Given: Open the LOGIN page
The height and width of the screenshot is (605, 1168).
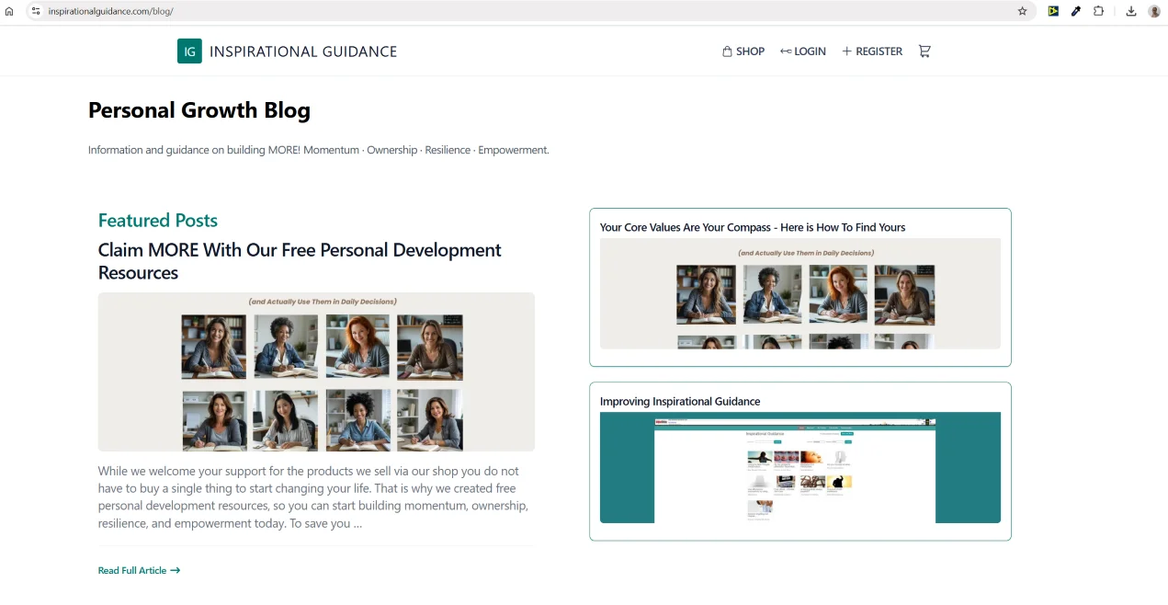Looking at the screenshot, I should tap(803, 51).
